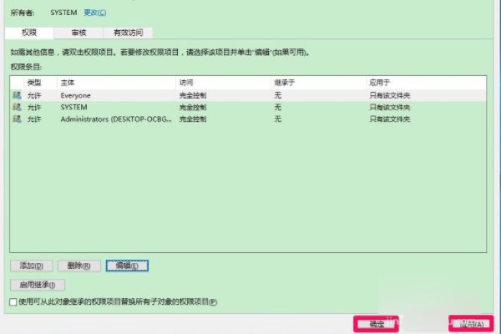Click the 应用于 column header
The image size is (501, 334).
[x=426, y=83]
